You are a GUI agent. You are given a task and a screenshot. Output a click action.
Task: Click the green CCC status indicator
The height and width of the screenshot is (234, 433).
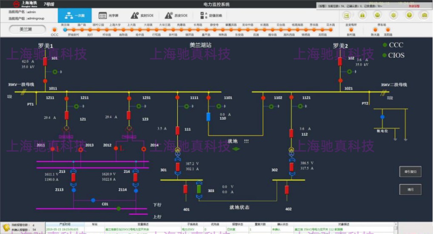click(x=385, y=45)
